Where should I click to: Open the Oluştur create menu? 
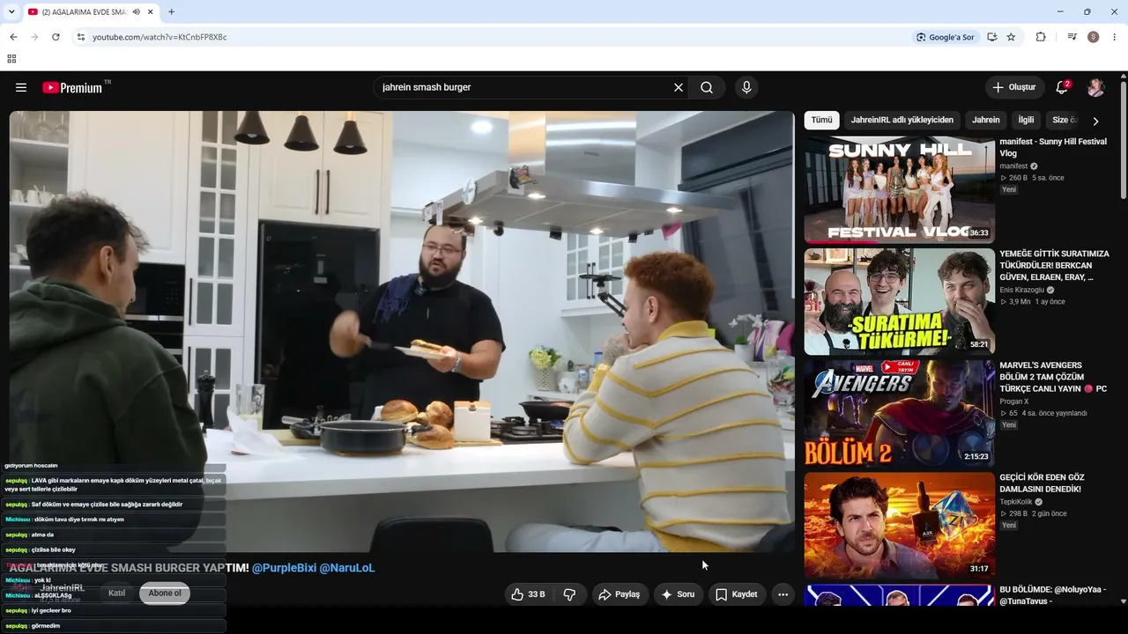coord(1014,87)
